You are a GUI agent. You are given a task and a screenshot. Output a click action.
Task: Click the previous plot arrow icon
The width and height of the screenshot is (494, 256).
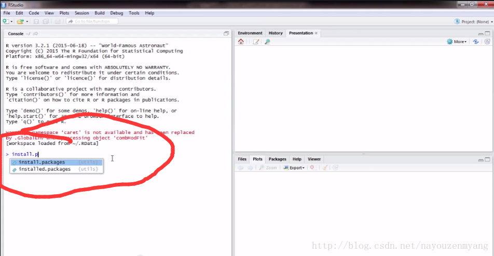241,168
